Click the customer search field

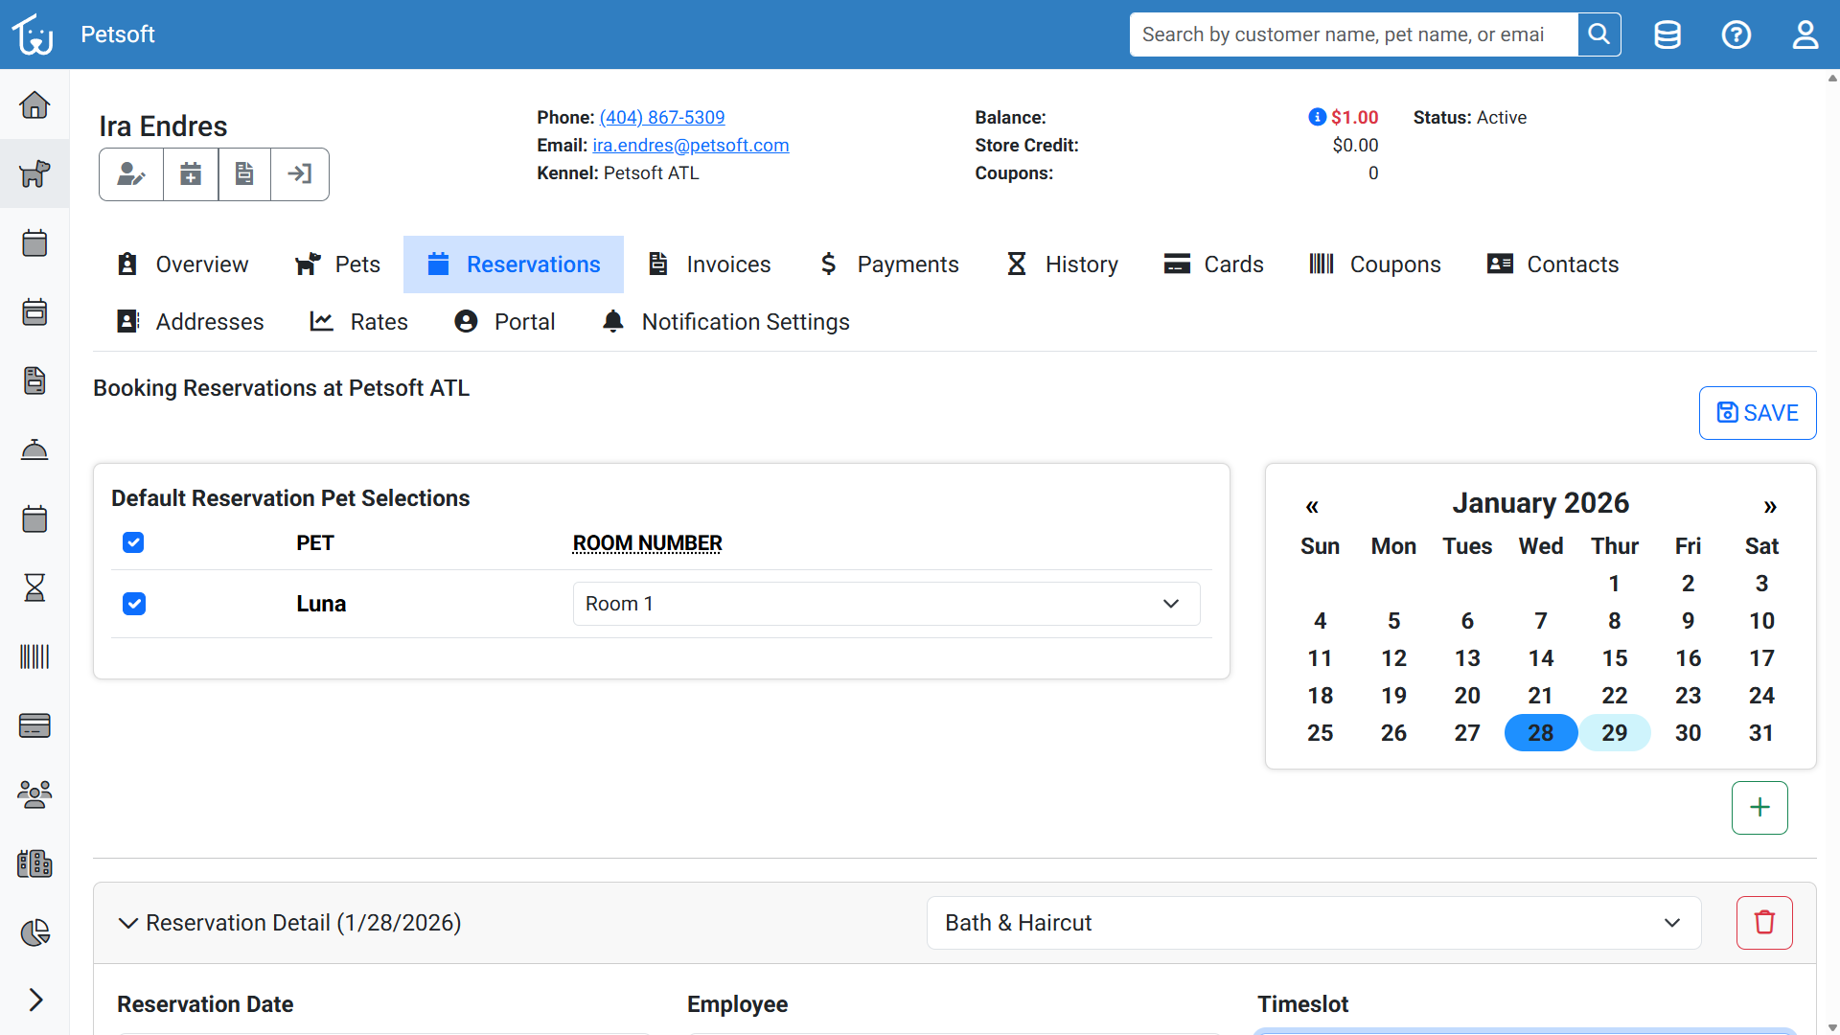coord(1351,34)
